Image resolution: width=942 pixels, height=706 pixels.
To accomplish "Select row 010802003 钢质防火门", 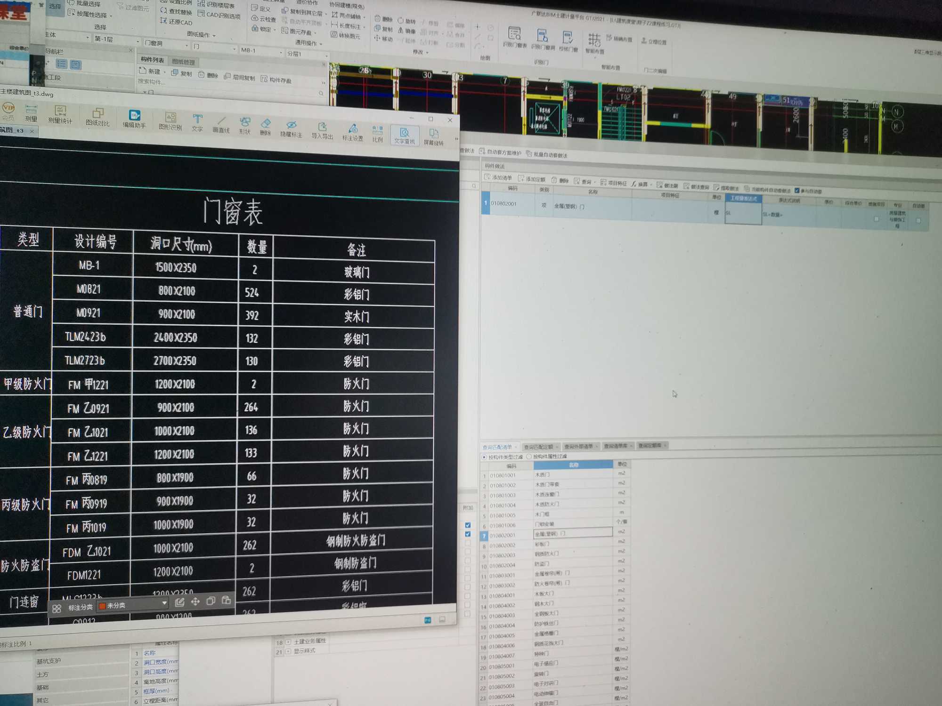I will point(554,554).
